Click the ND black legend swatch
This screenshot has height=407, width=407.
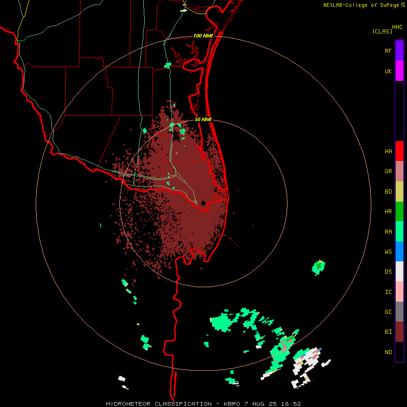point(399,352)
